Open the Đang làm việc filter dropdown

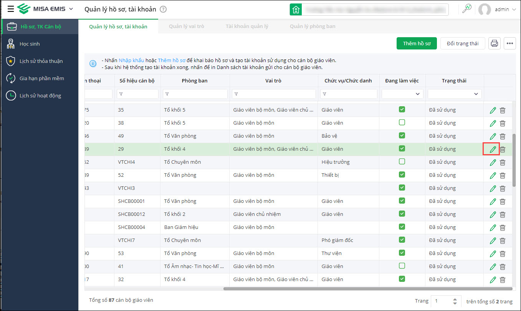coord(402,94)
